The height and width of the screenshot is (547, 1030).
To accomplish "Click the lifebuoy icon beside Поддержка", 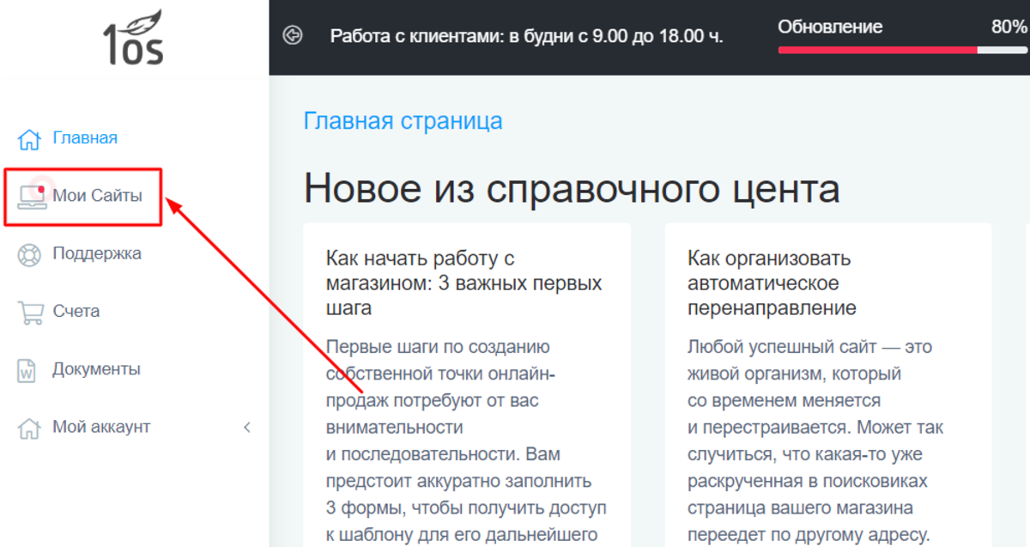I will (29, 254).
